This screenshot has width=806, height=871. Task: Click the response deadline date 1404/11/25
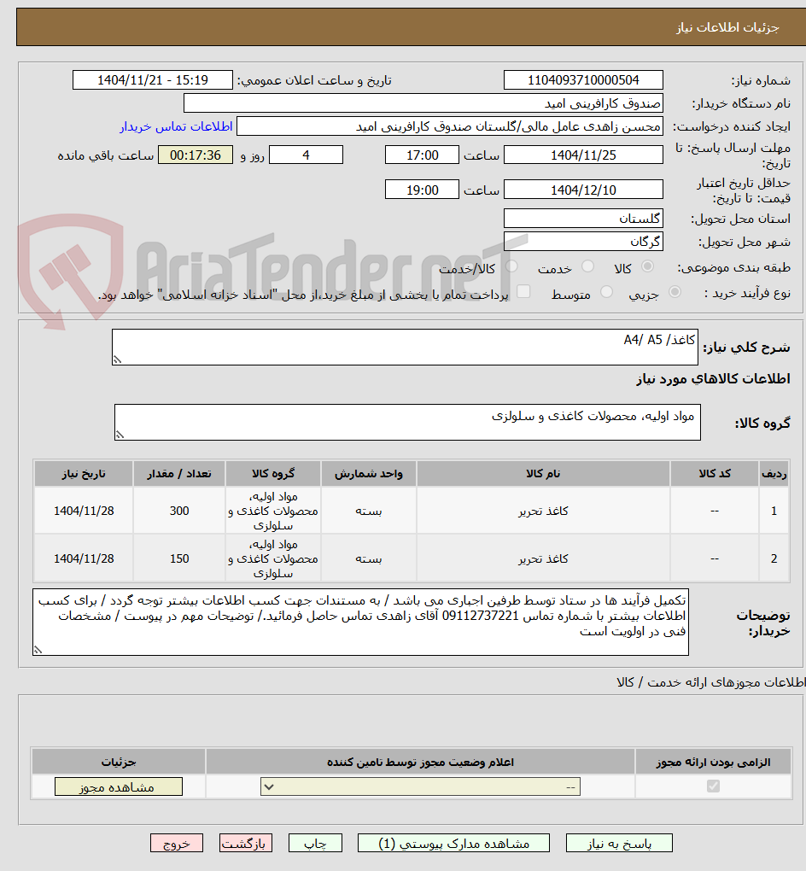tap(583, 155)
